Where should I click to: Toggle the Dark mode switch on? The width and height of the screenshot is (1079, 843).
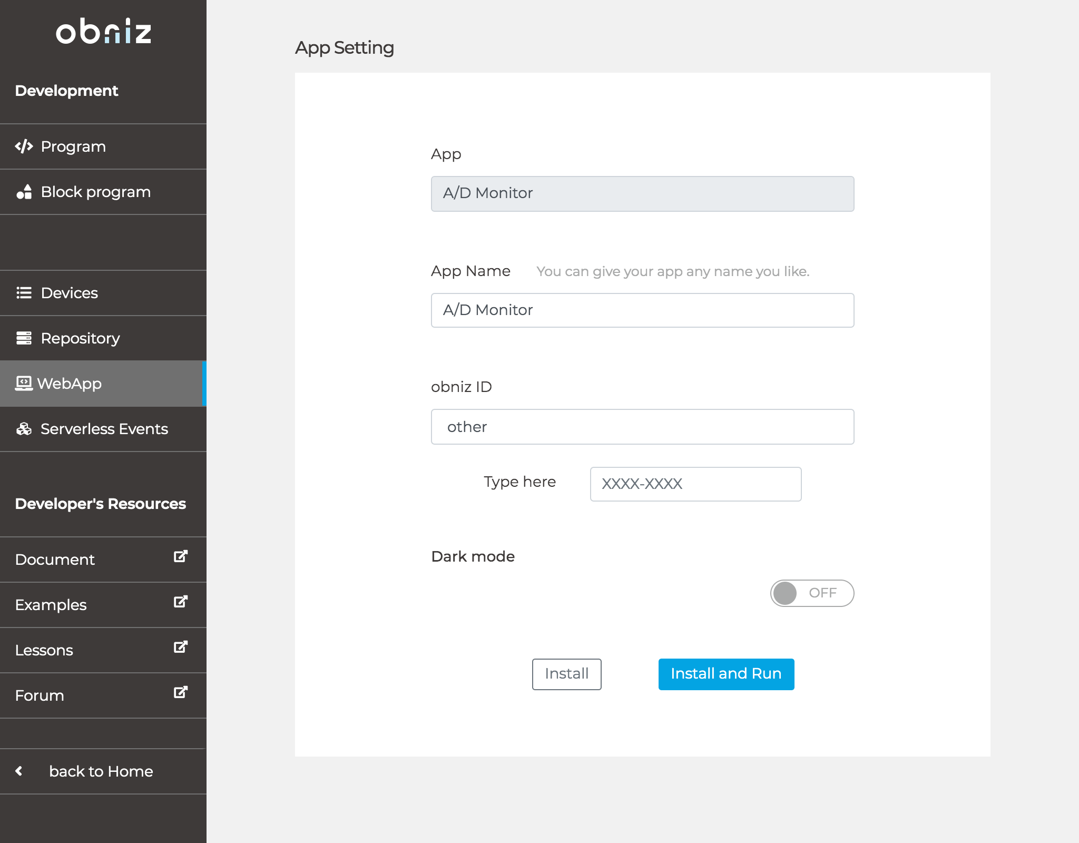pyautogui.click(x=811, y=593)
